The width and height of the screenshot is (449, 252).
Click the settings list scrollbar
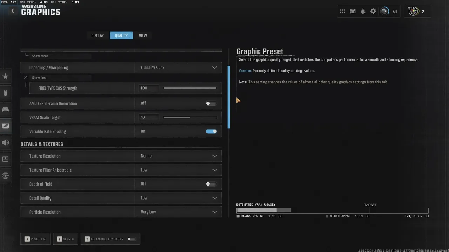tap(229, 97)
